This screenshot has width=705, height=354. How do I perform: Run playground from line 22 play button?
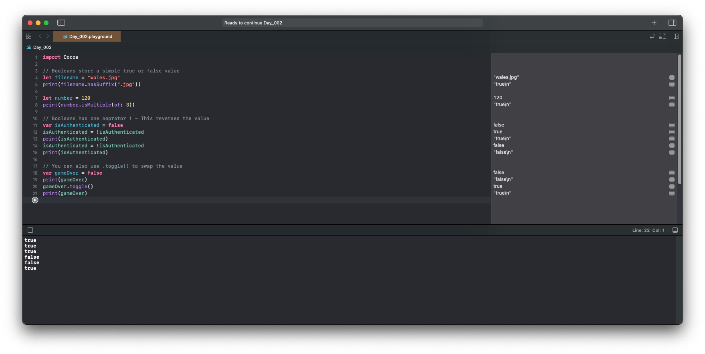tap(35, 200)
